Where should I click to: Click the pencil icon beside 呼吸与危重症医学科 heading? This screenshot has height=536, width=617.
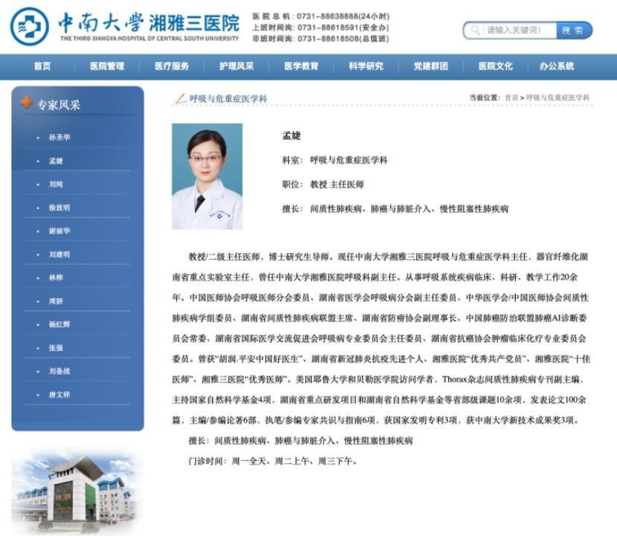click(x=179, y=98)
